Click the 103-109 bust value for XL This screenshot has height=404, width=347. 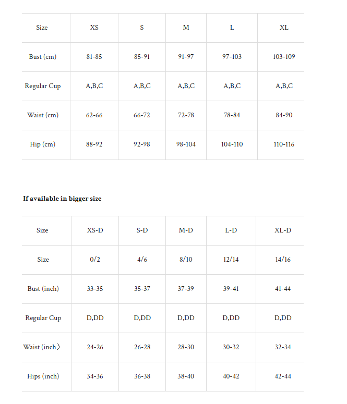tap(284, 57)
